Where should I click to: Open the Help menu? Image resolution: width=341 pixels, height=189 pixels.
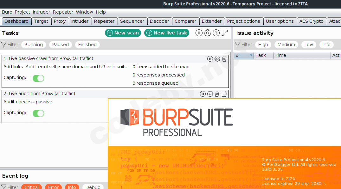coord(101,12)
